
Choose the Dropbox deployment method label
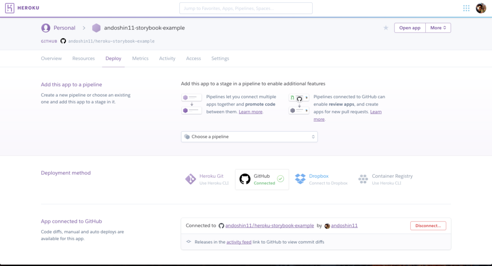(x=319, y=176)
